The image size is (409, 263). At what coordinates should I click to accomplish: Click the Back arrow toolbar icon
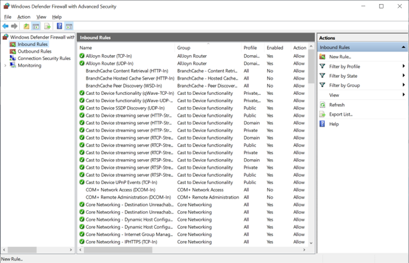coord(5,26)
